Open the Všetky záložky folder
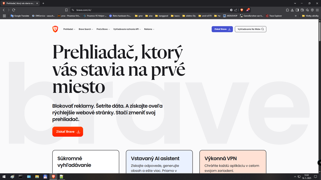321x180 pixels. coord(310,16)
